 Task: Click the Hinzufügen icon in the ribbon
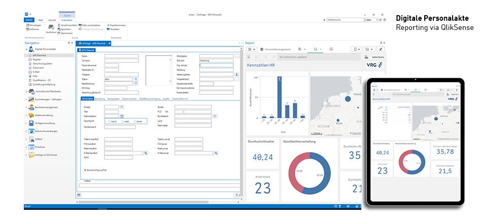point(27,25)
